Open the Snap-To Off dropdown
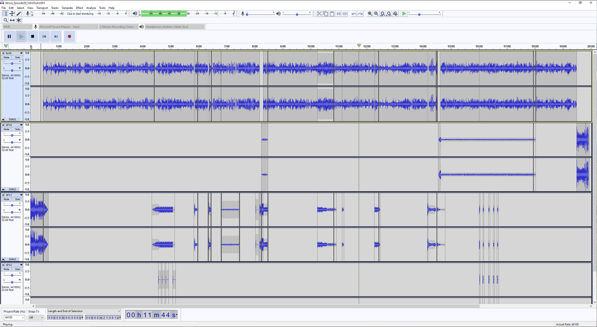Viewport: 597px width, 327px height. (36, 318)
